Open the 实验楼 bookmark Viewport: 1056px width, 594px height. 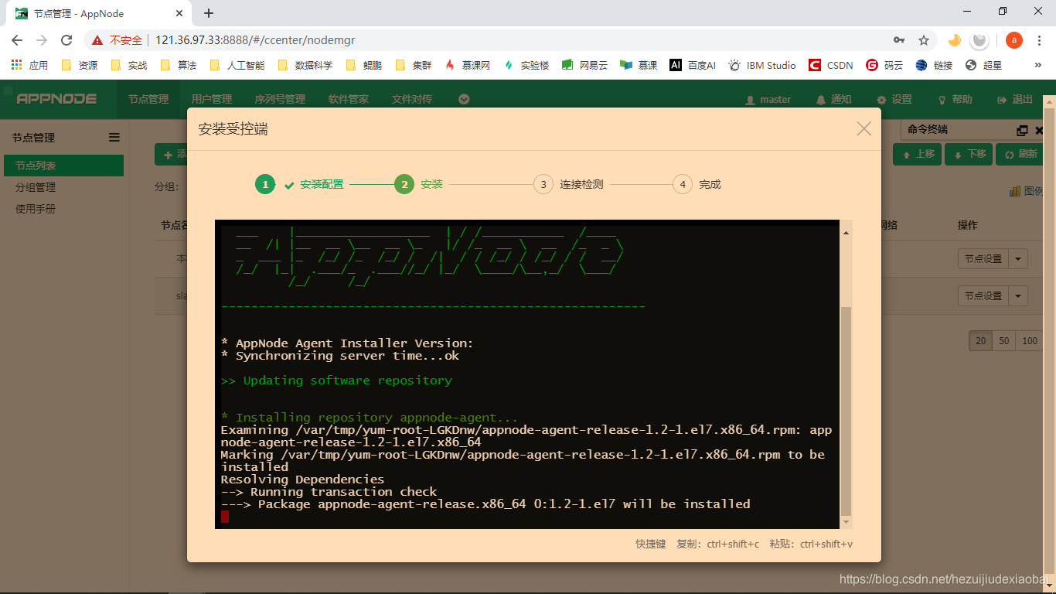526,65
